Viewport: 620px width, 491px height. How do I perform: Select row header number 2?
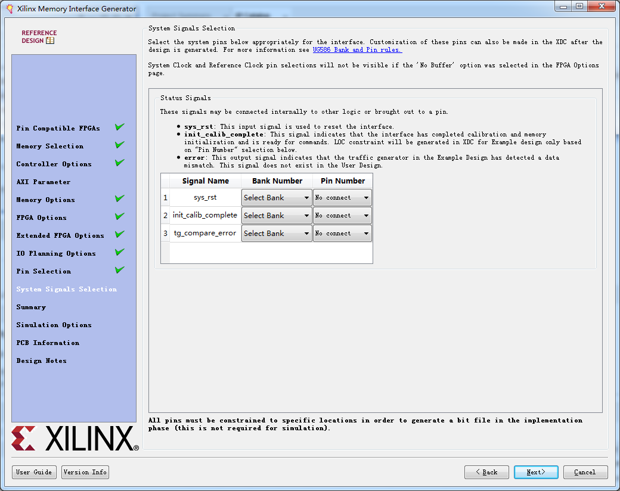click(165, 216)
